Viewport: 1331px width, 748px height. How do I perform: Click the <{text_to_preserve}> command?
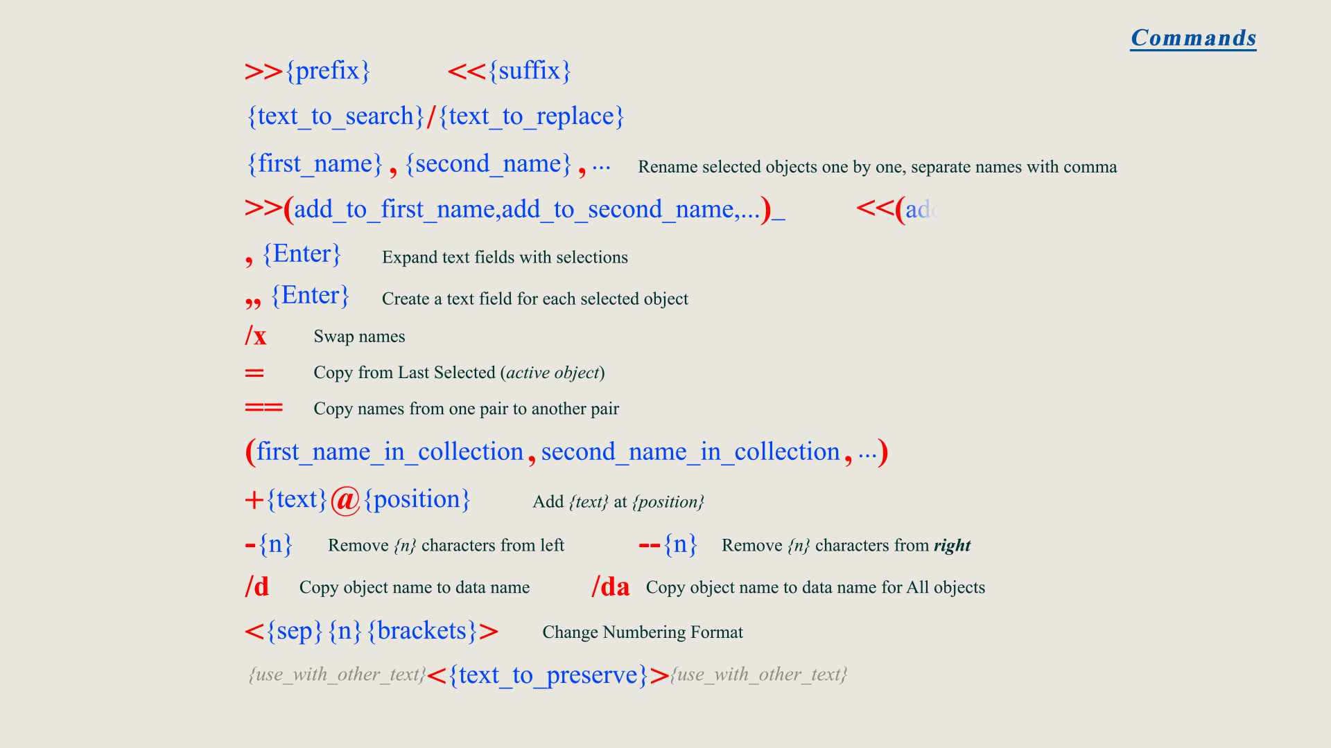pyautogui.click(x=548, y=675)
